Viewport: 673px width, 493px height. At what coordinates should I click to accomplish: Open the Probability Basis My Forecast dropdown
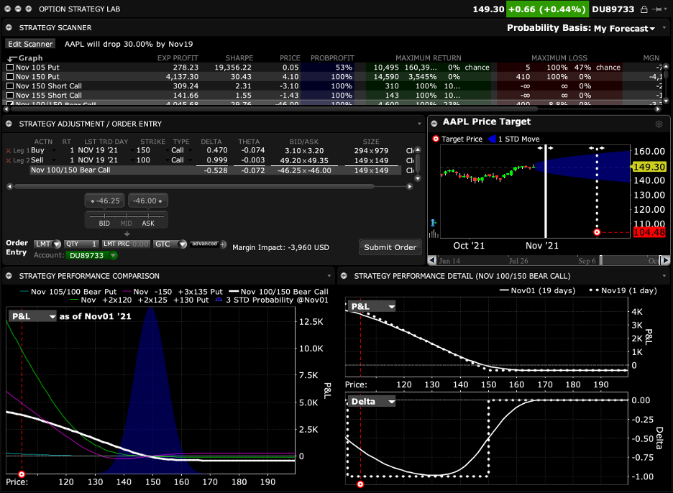click(x=624, y=28)
